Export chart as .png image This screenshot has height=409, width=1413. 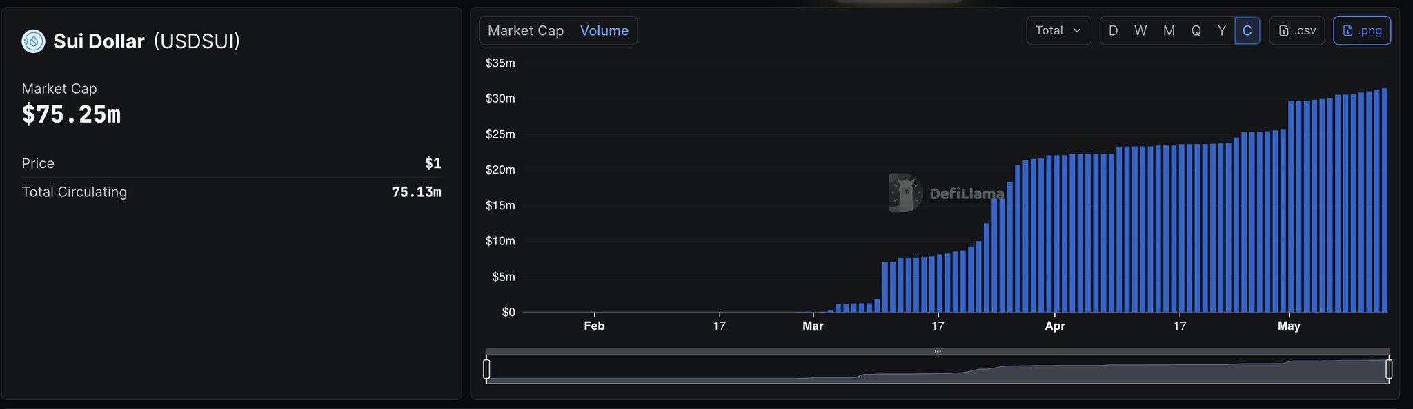[x=1361, y=30]
